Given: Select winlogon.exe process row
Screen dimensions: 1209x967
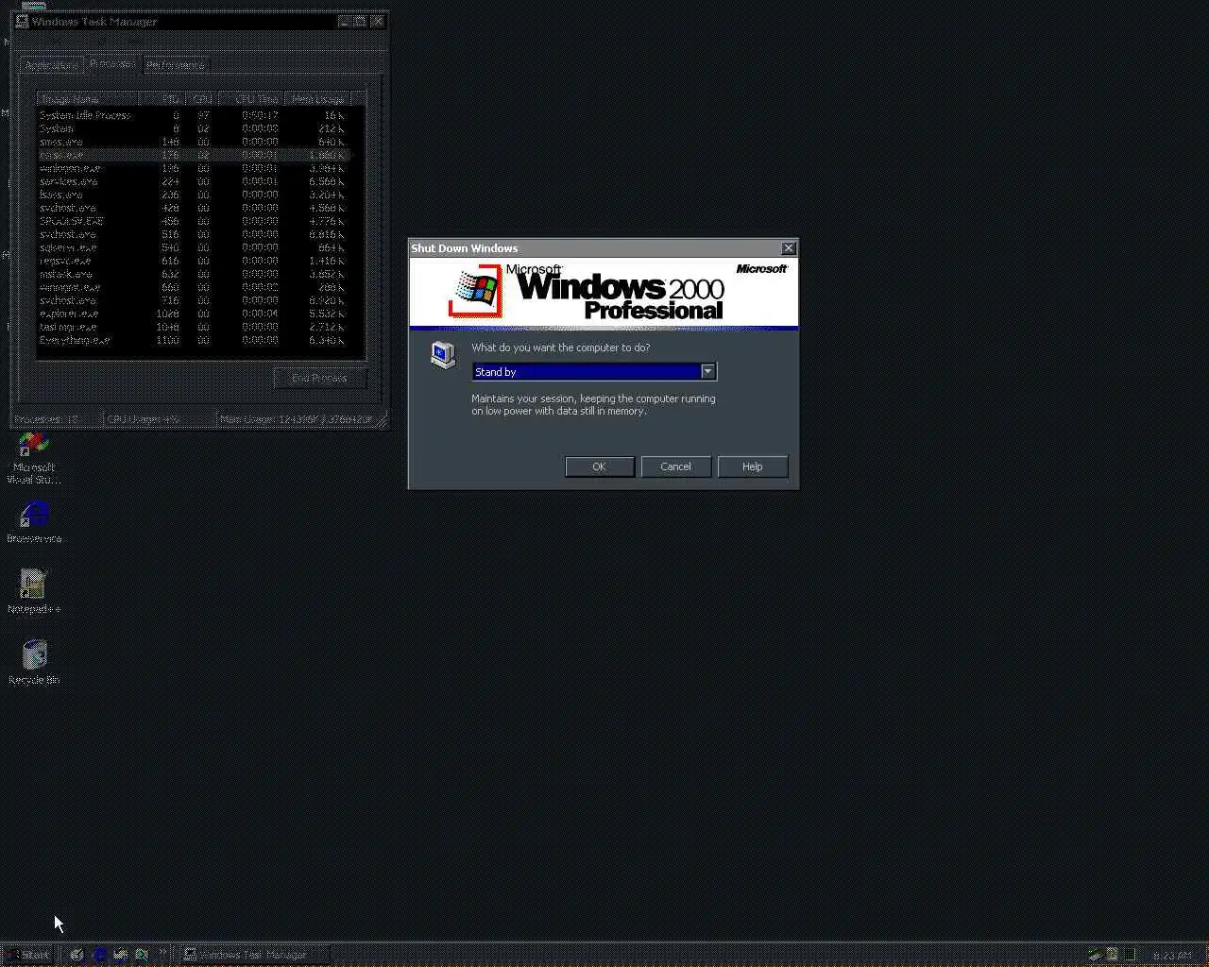Looking at the screenshot, I should [194, 168].
